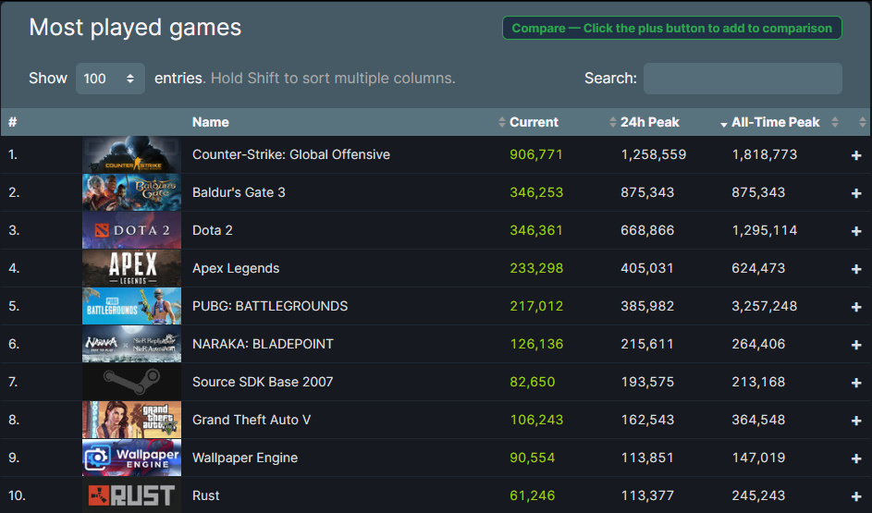Select the Most played games heading
The width and height of the screenshot is (872, 513).
tap(135, 27)
